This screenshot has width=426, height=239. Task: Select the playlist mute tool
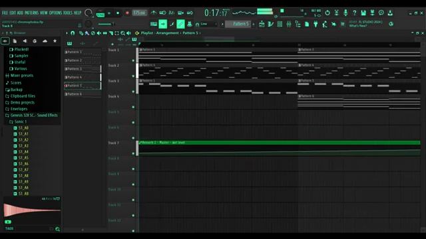click(x=99, y=33)
